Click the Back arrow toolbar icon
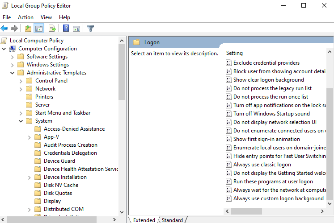This screenshot has width=334, height=223. tap(4, 28)
